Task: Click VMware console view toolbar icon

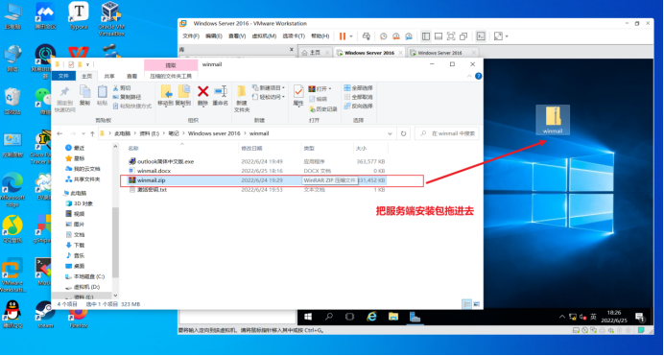Action: click(481, 36)
